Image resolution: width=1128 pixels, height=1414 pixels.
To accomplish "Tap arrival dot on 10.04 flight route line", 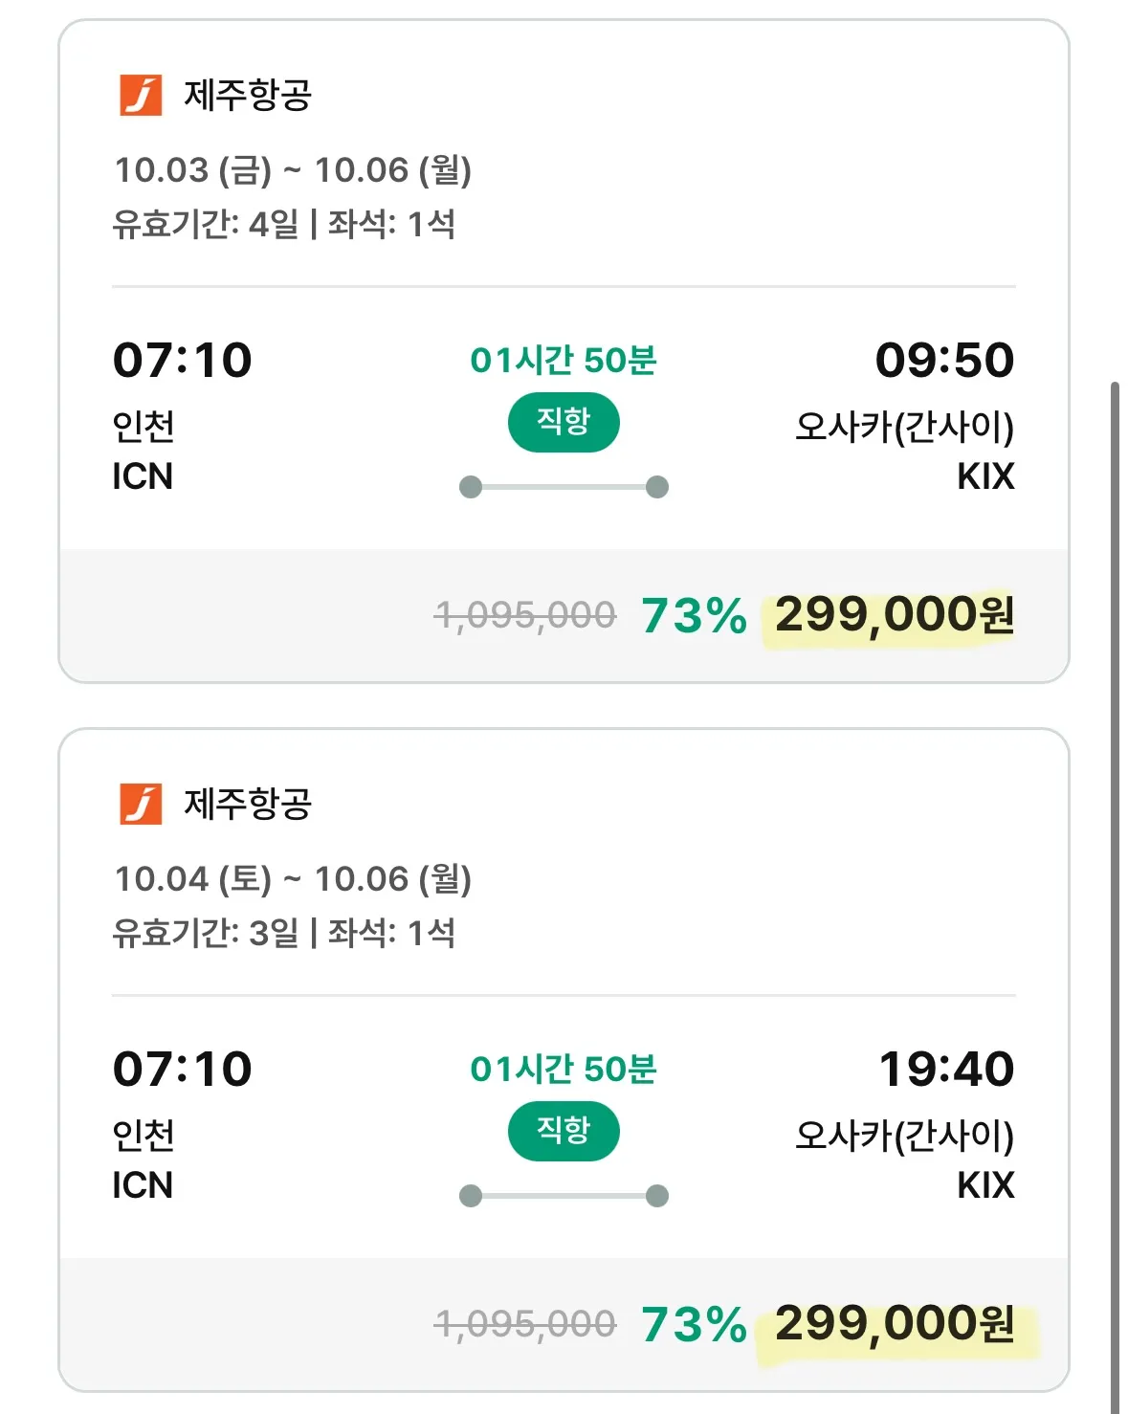I will click(x=657, y=1196).
